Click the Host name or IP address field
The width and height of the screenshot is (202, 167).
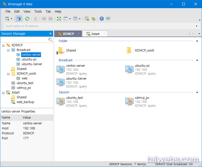click(x=98, y=26)
